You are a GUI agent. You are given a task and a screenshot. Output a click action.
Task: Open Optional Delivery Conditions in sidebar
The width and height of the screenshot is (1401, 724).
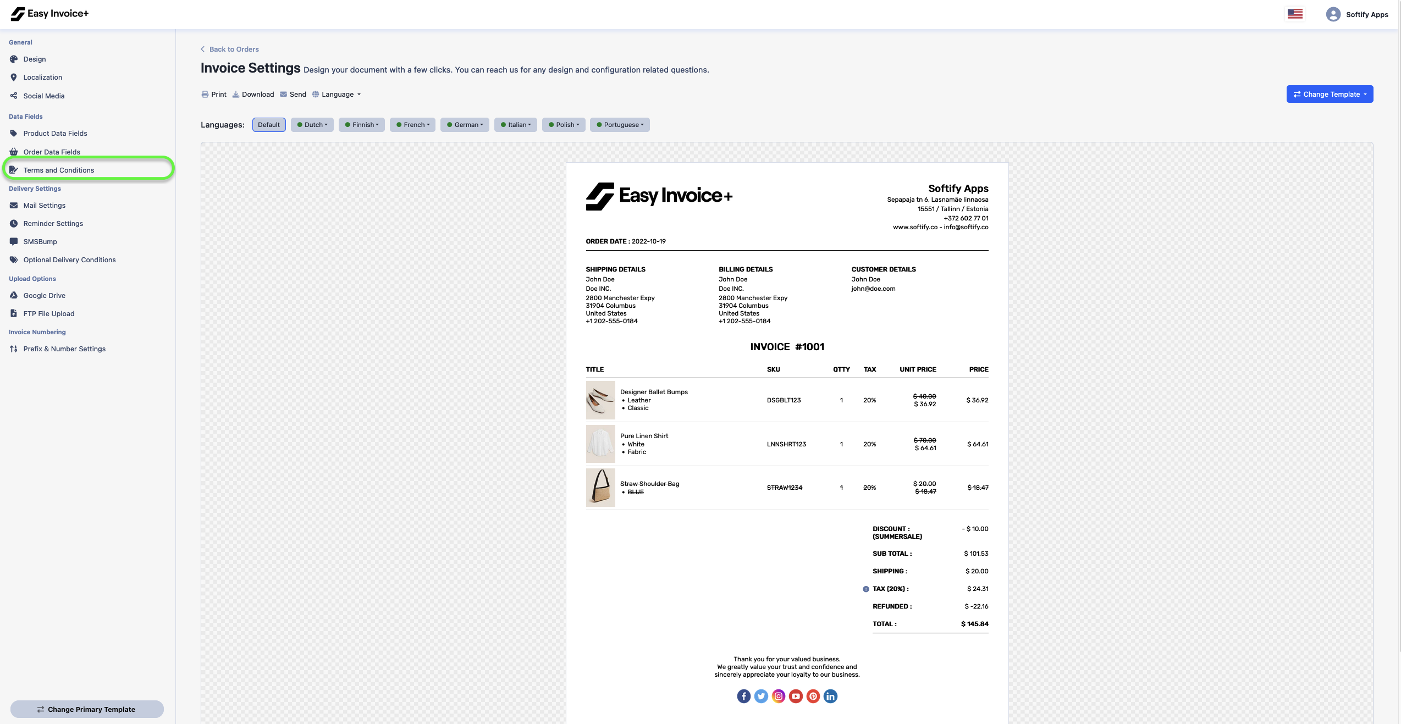pyautogui.click(x=69, y=260)
